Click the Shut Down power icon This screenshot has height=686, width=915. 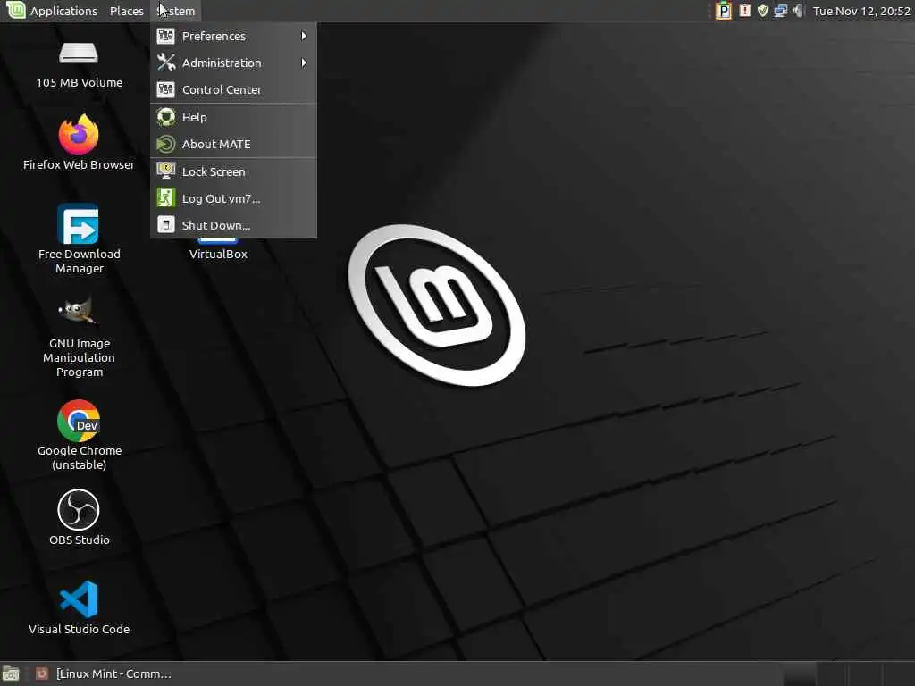[x=165, y=225]
